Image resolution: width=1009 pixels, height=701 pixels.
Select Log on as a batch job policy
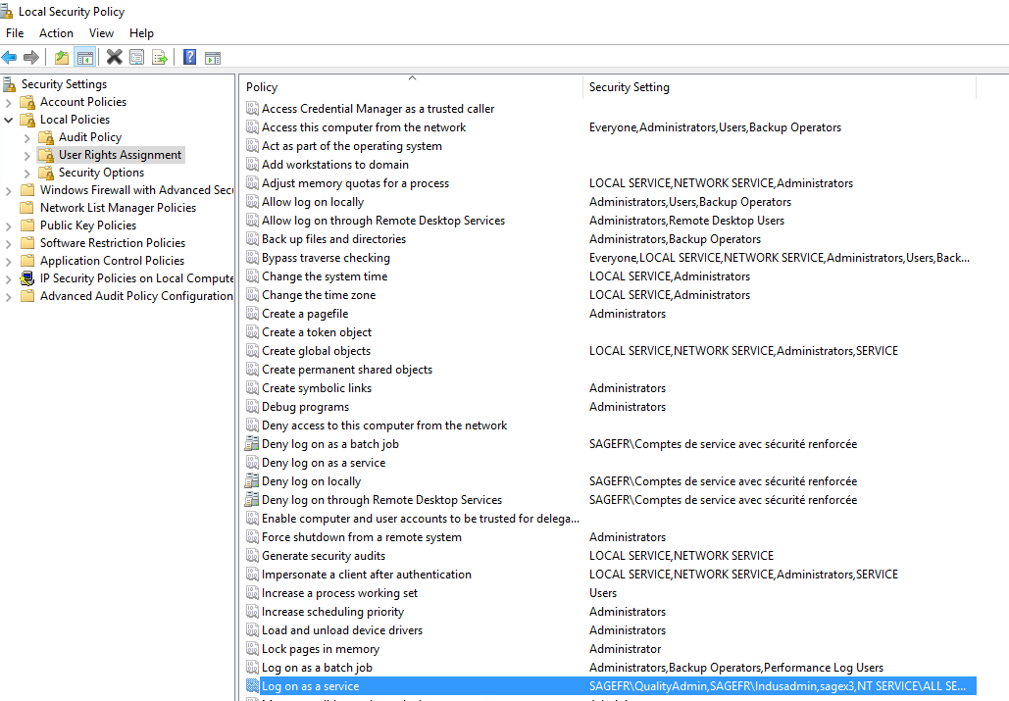pyautogui.click(x=317, y=668)
